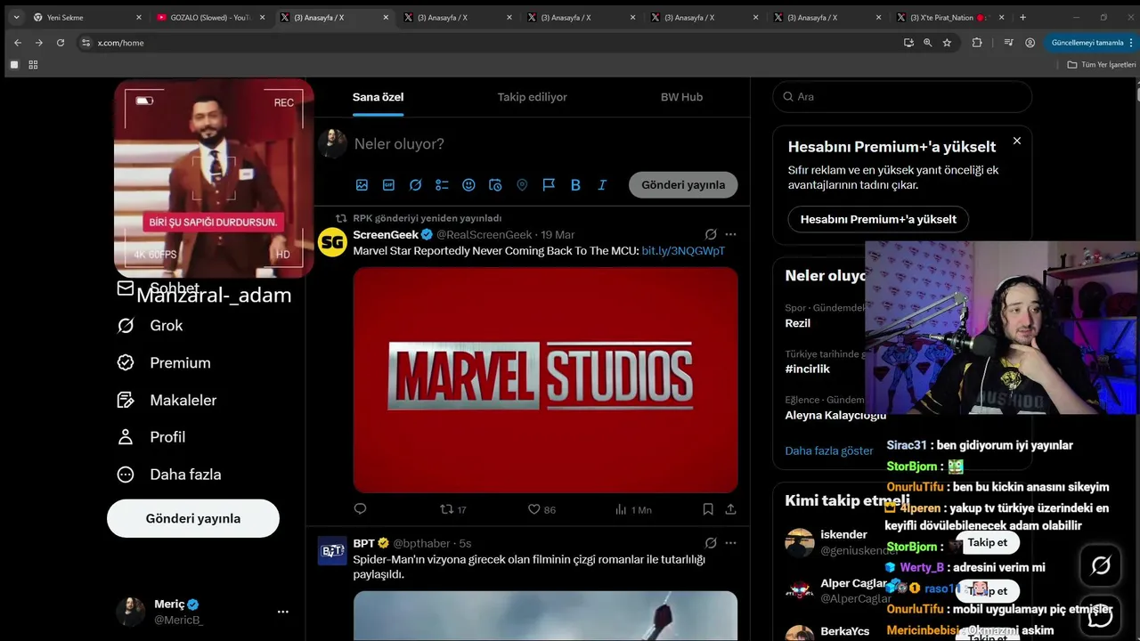Viewport: 1140px width, 641px height.
Task: View analytics of ScreenGeek post
Action: [633, 509]
